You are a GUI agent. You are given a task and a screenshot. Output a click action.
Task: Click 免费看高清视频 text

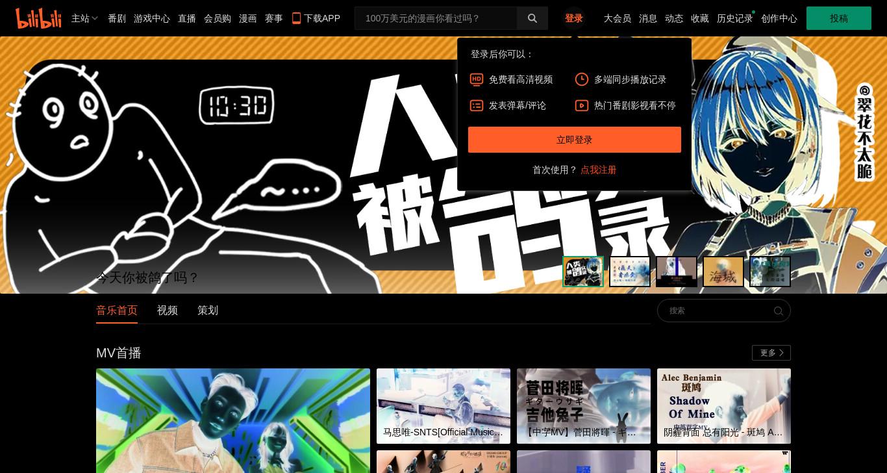coord(521,79)
